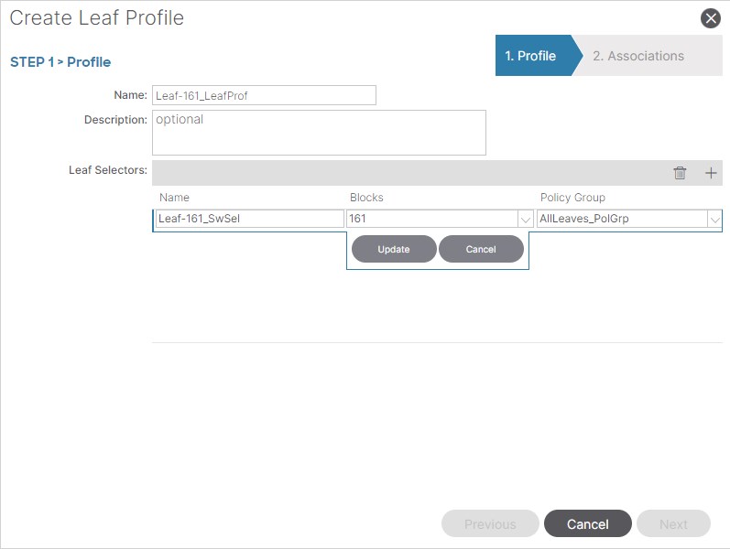The width and height of the screenshot is (730, 549).
Task: Click the footer Cancel button
Action: 587,524
